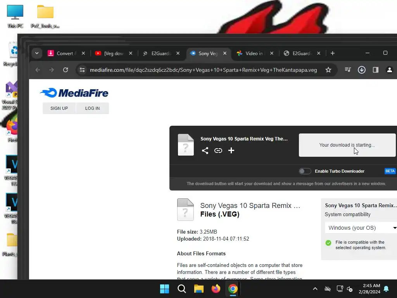Viewport: 397px width, 298px height.
Task: Click the 'About Files Formats' heading
Action: click(201, 253)
